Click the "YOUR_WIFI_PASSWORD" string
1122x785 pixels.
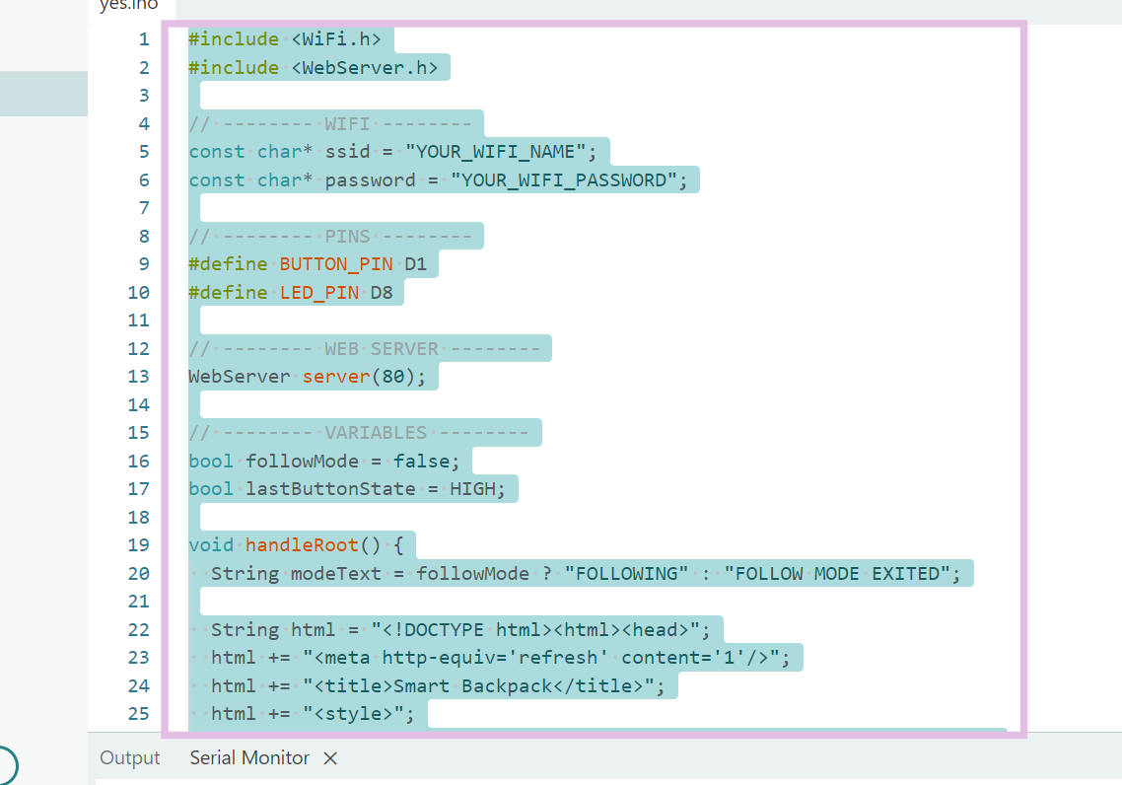(563, 180)
